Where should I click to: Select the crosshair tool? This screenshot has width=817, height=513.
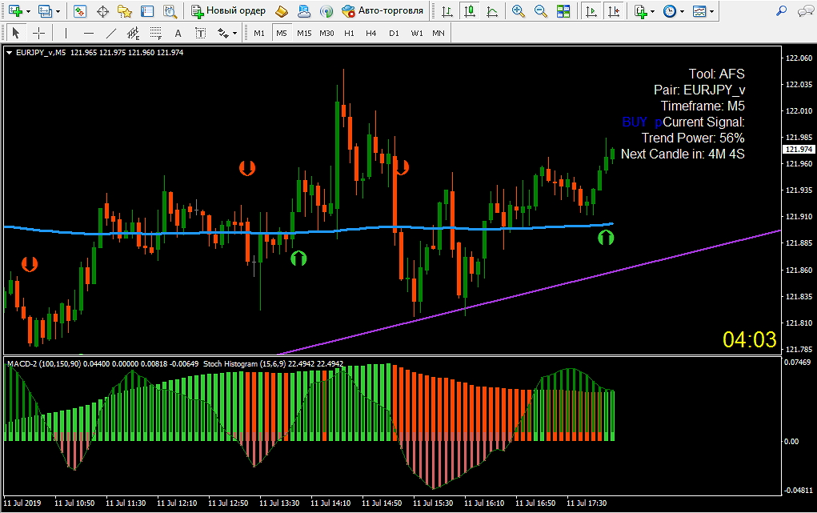pyautogui.click(x=38, y=34)
